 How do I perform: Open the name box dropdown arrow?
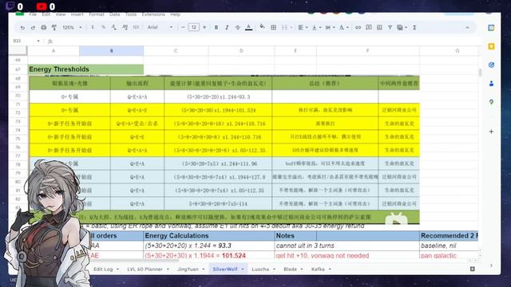click(x=38, y=41)
